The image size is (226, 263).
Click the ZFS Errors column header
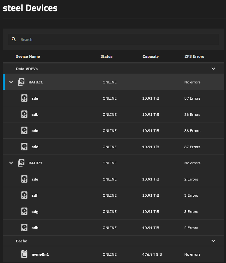(x=194, y=56)
